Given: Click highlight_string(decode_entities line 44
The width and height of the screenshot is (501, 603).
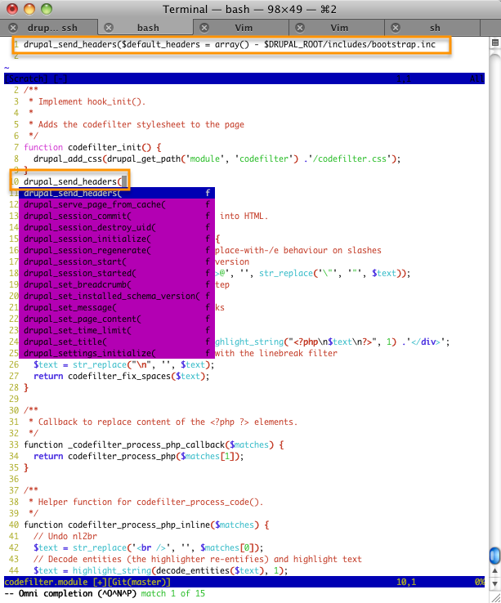Looking at the screenshot, I should click(160, 570).
